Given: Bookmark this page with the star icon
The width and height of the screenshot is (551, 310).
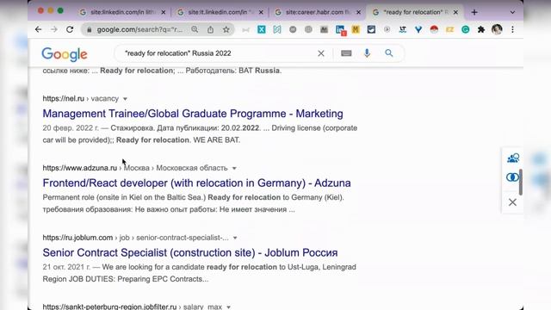Looking at the screenshot, I should click(226, 29).
